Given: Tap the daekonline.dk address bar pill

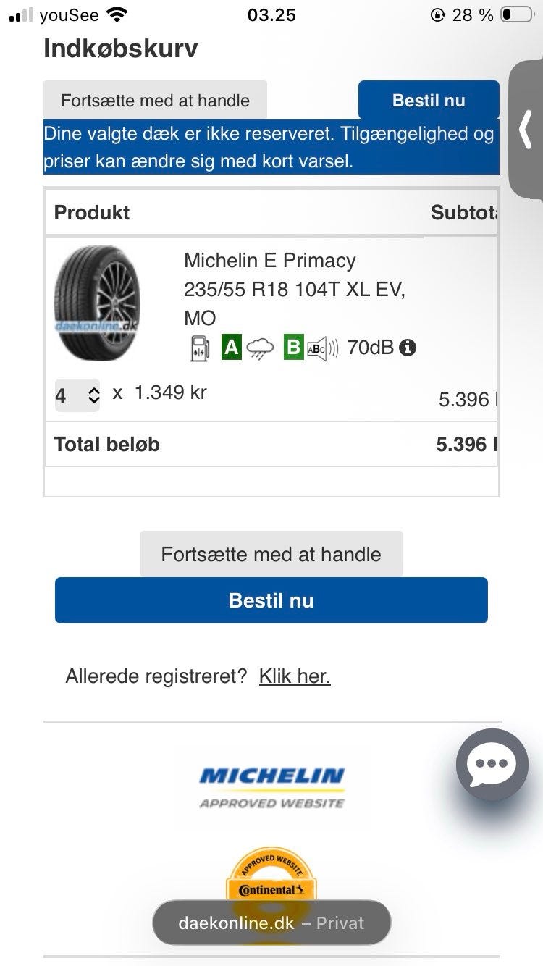Looking at the screenshot, I should coord(271,923).
